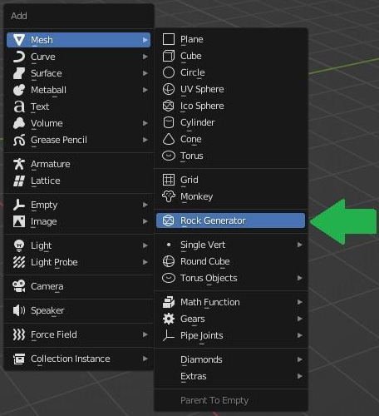The height and width of the screenshot is (416, 379).
Task: Click the Armature icon
Action: (19, 164)
